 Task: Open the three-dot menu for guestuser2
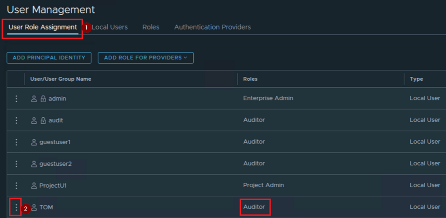[16, 164]
